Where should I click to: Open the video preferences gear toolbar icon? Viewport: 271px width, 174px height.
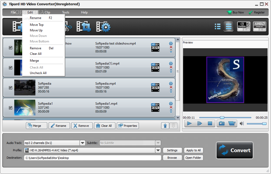pyautogui.click(x=103, y=27)
